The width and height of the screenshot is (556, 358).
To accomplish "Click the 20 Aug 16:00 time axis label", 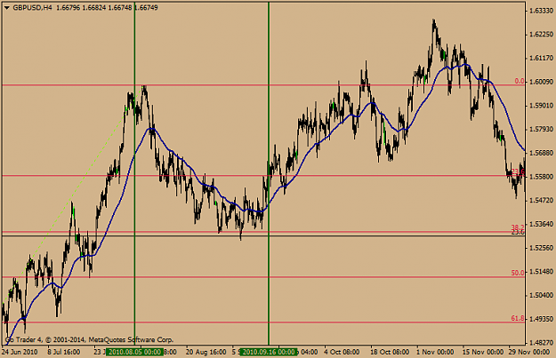I will pos(206,352).
